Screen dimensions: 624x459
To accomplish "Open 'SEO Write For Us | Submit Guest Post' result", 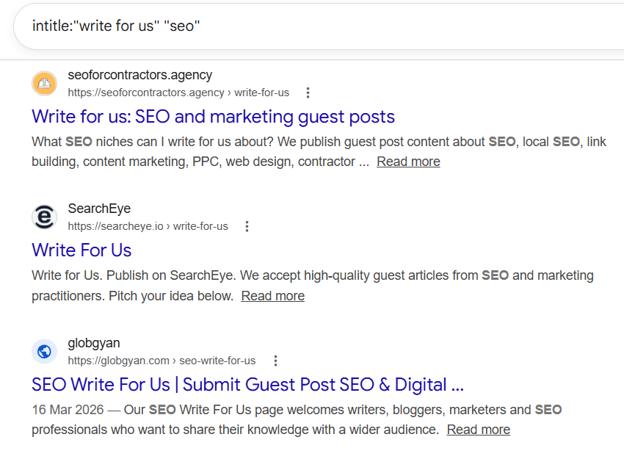I will pos(247,385).
